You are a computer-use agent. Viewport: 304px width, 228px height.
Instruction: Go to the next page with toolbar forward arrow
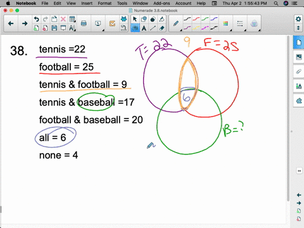[25, 23]
